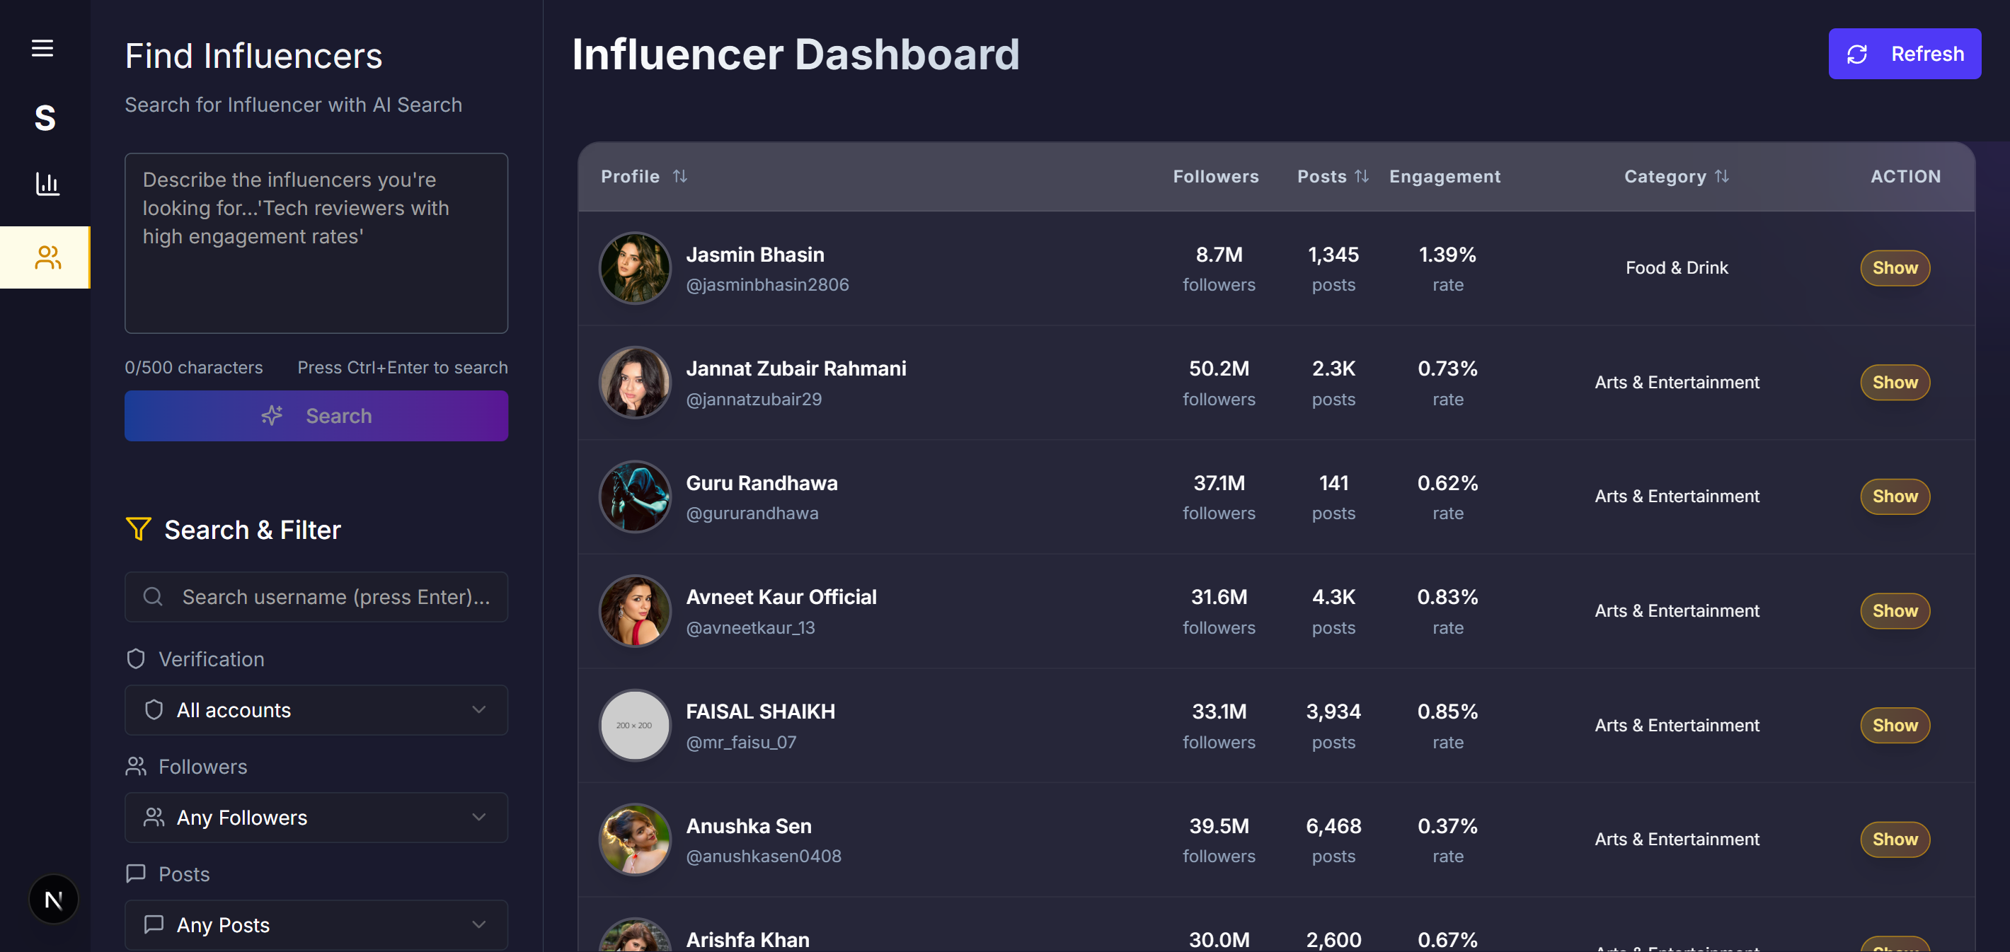Click the Influencer Dashboard heading
This screenshot has height=952, width=2010.
tap(795, 54)
